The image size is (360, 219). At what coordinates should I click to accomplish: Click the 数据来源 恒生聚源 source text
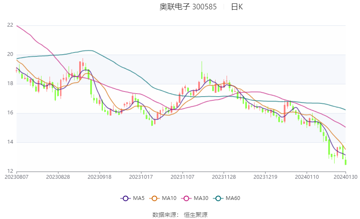pyautogui.click(x=180, y=215)
